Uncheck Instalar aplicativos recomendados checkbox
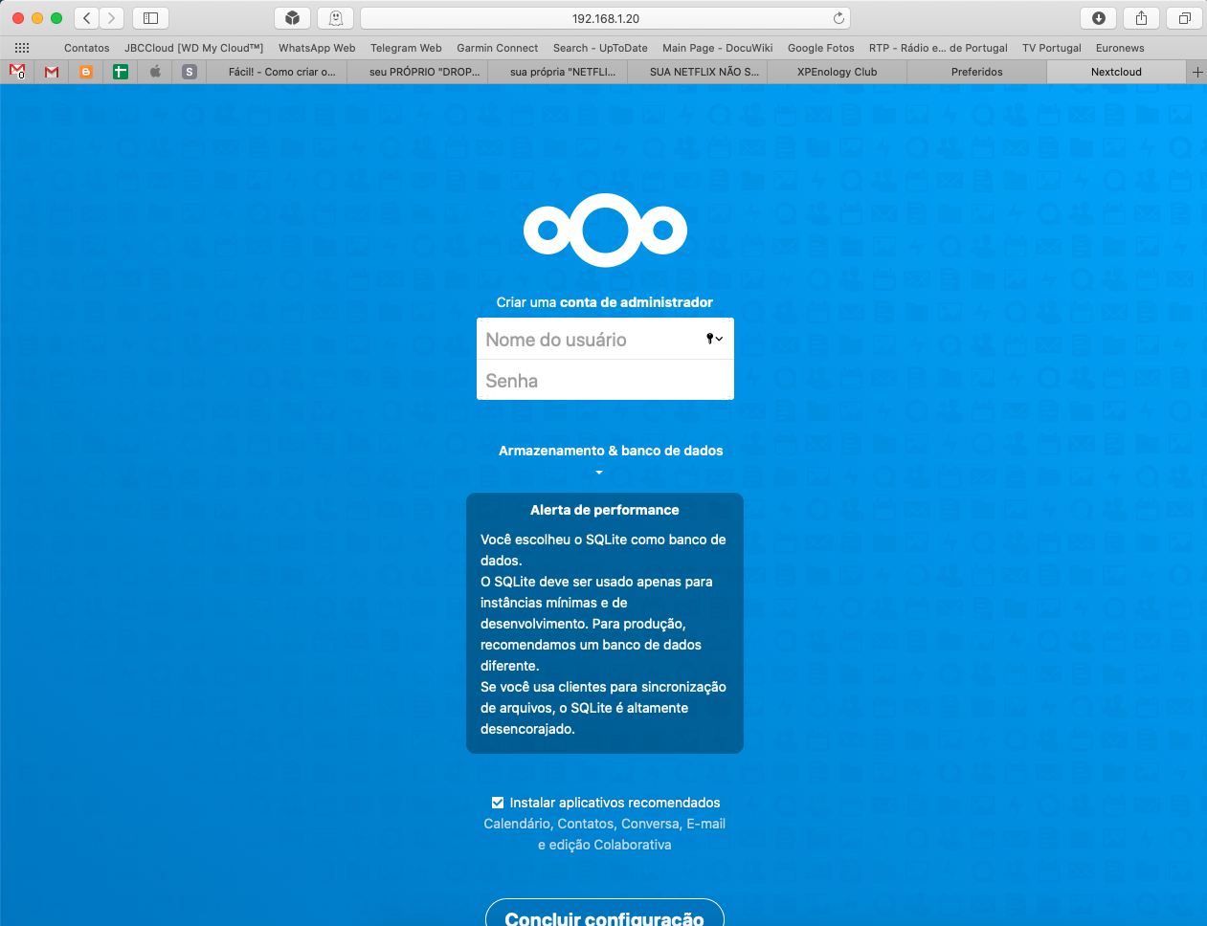1207x926 pixels. 498,803
